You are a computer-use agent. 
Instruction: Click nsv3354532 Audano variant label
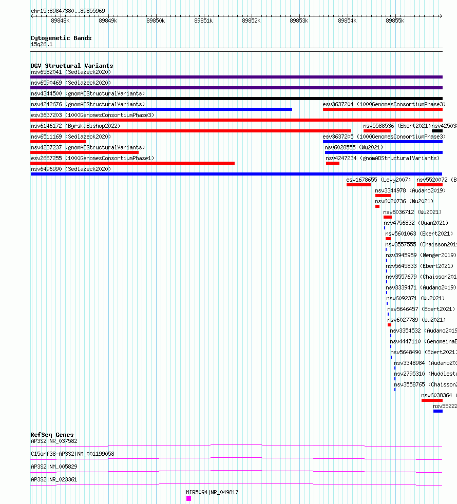pyautogui.click(x=424, y=331)
